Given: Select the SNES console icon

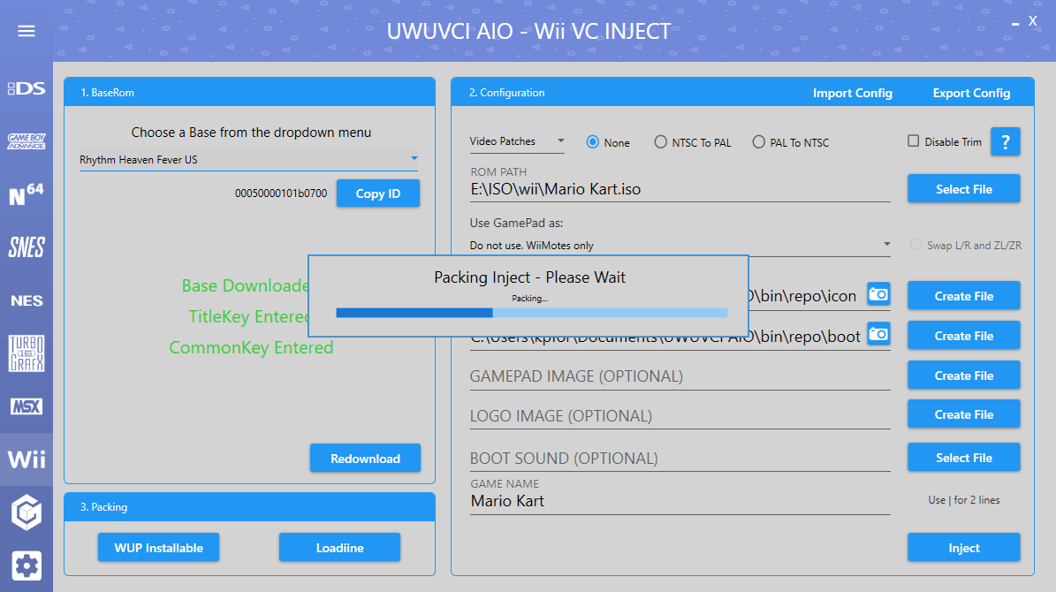Looking at the screenshot, I should [27, 247].
